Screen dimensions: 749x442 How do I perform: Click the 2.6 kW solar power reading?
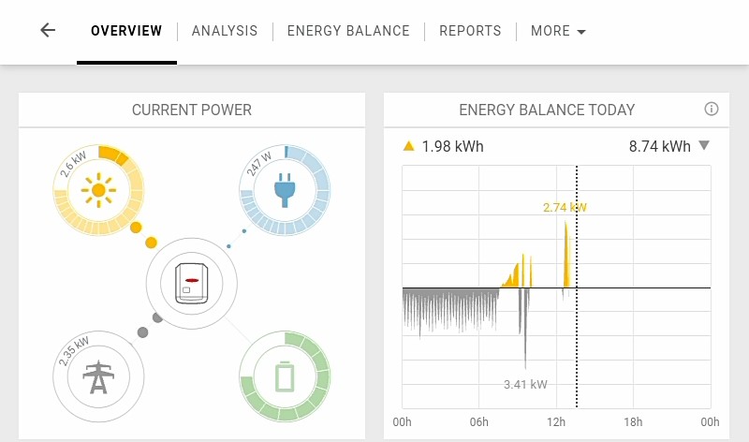[74, 164]
